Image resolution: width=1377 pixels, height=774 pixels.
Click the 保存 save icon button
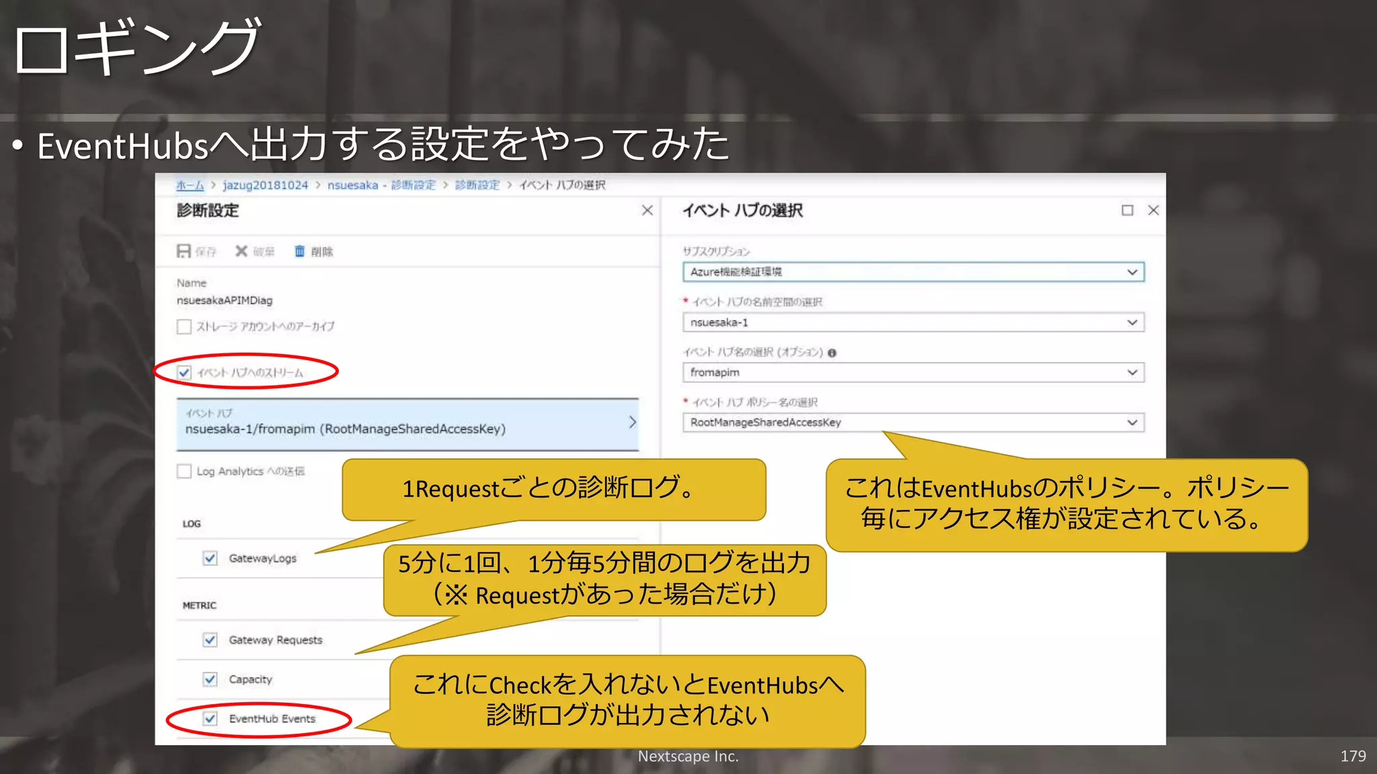point(184,251)
